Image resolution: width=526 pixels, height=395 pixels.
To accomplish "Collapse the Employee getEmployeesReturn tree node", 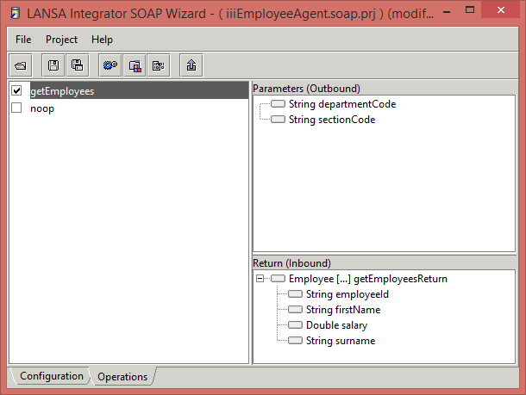I will tap(260, 279).
